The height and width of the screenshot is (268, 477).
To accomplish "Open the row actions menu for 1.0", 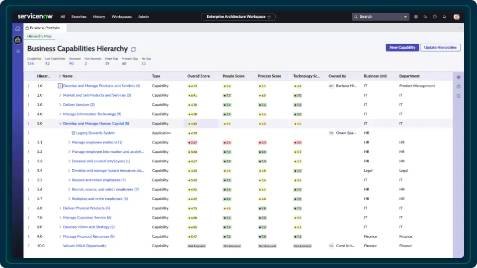I will coord(28,86).
